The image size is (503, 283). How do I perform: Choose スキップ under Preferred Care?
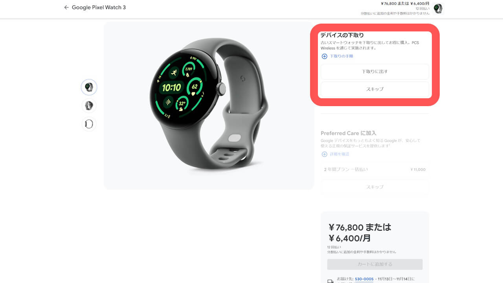coord(375,187)
